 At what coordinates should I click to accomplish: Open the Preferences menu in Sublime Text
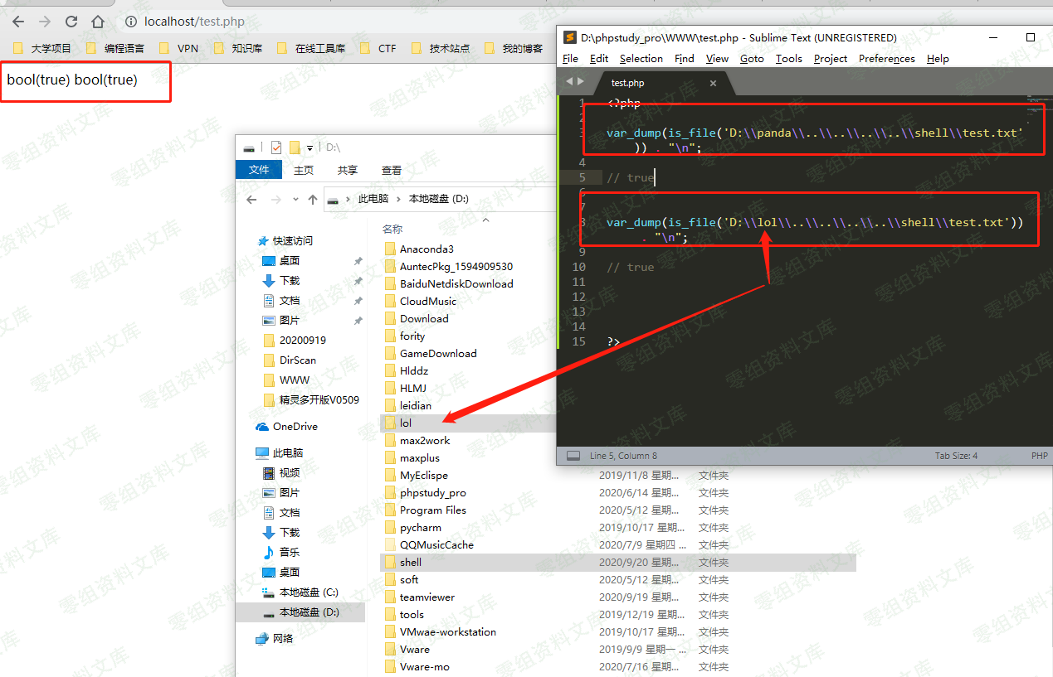click(886, 59)
